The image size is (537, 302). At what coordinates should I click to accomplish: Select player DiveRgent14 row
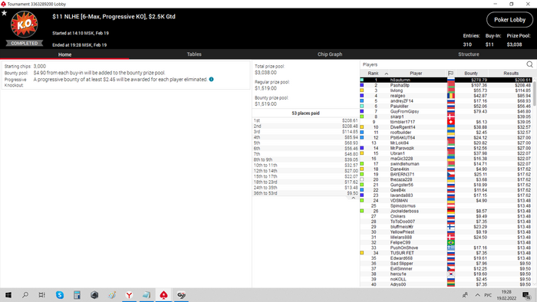tap(446, 127)
